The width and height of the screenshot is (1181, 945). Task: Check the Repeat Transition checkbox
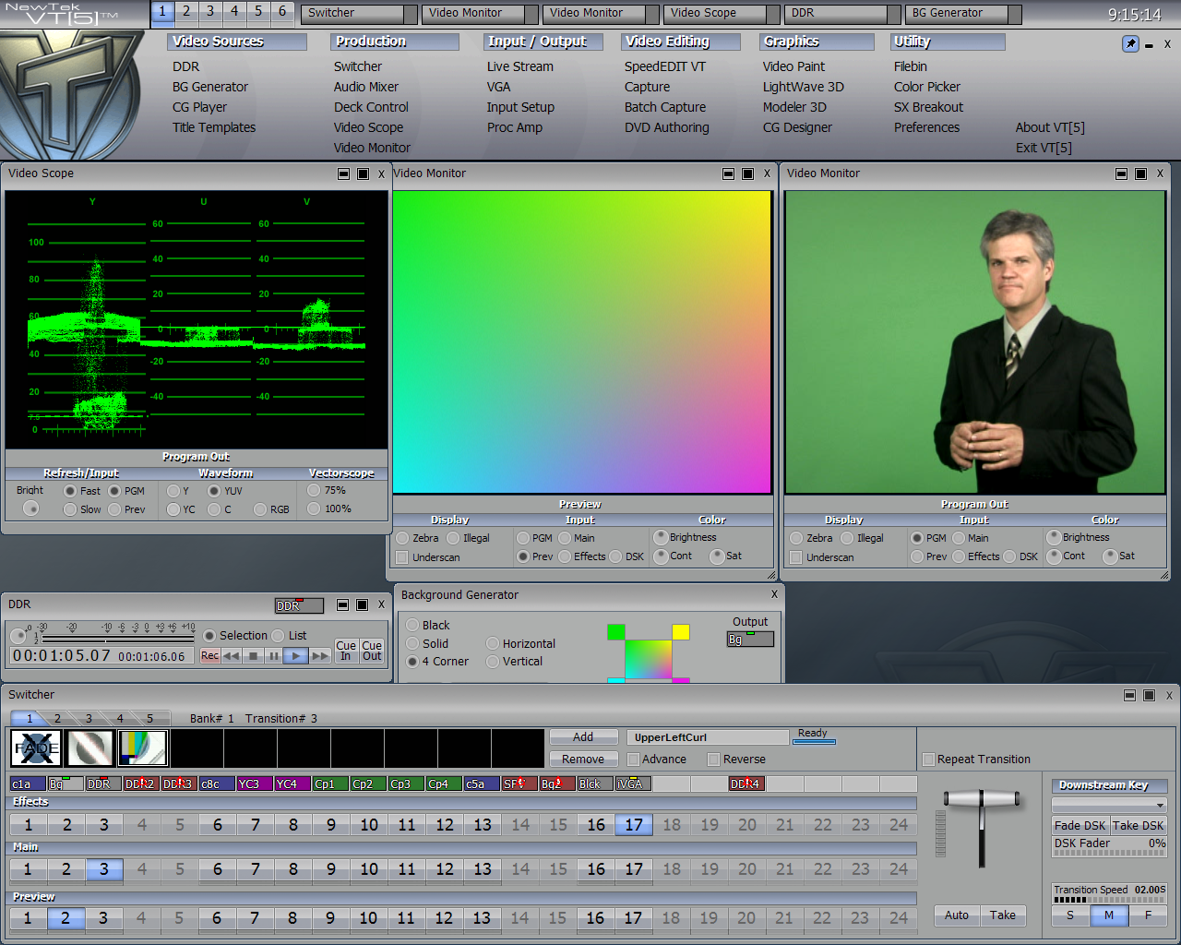click(929, 760)
